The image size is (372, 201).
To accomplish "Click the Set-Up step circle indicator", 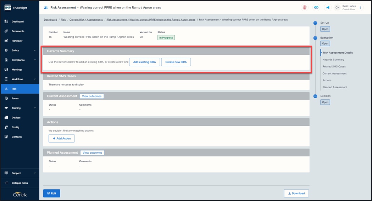I will 315,23.
